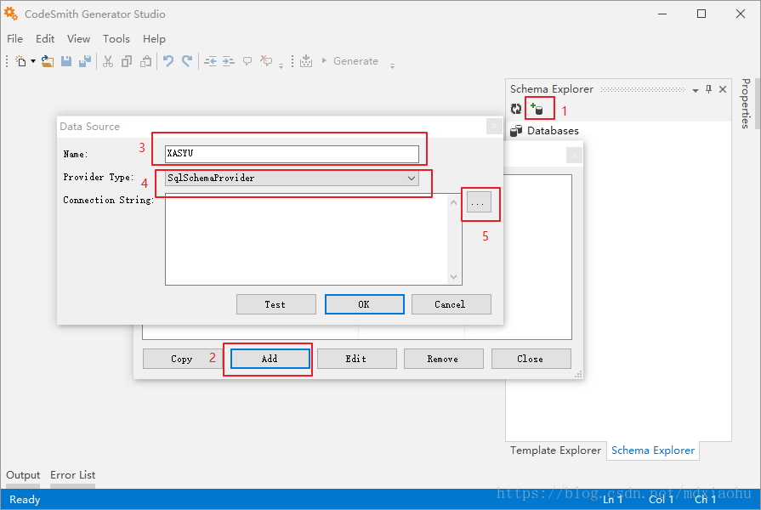This screenshot has height=510, width=761.
Task: Click the Redo arrow icon
Action: pos(187,60)
